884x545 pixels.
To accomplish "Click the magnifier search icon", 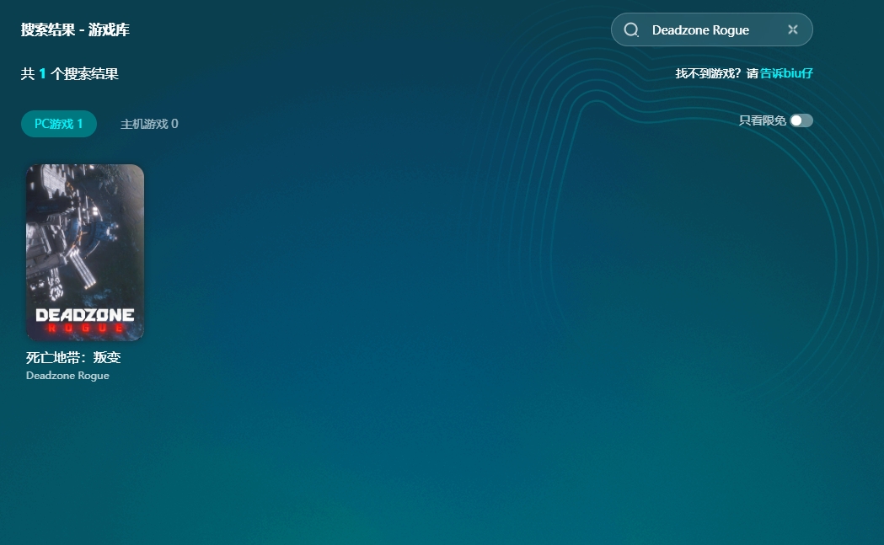I will click(631, 30).
